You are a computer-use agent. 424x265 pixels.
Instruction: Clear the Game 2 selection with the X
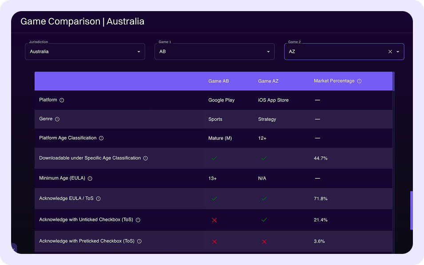click(x=389, y=52)
